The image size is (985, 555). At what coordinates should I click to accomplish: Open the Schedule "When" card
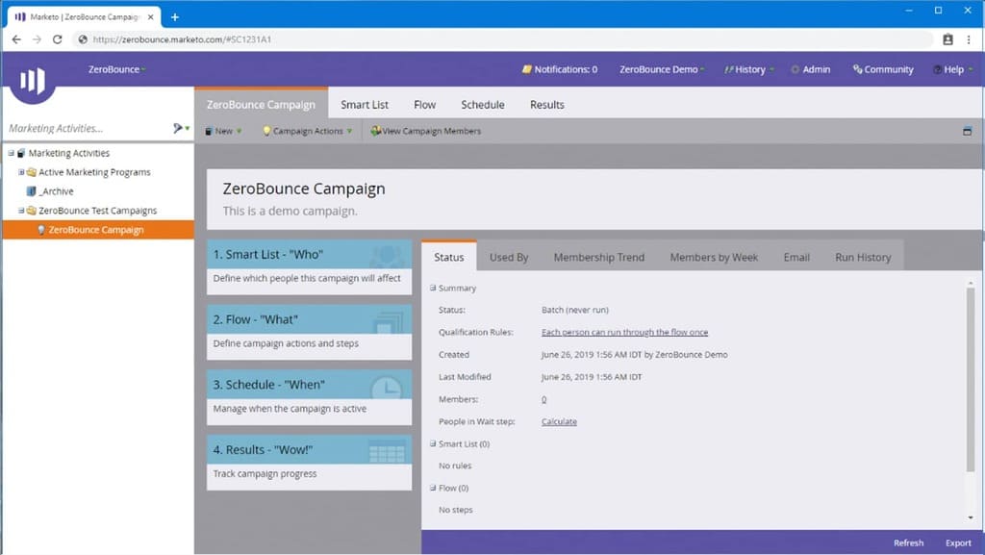coord(309,397)
